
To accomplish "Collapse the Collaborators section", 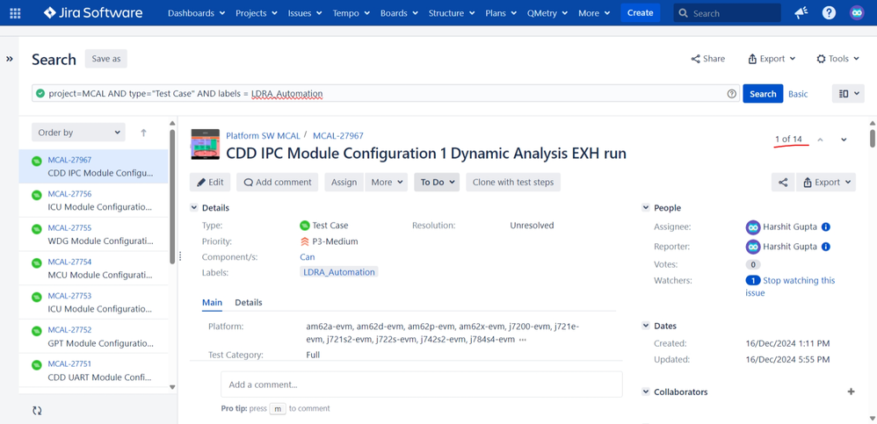I will click(x=645, y=392).
